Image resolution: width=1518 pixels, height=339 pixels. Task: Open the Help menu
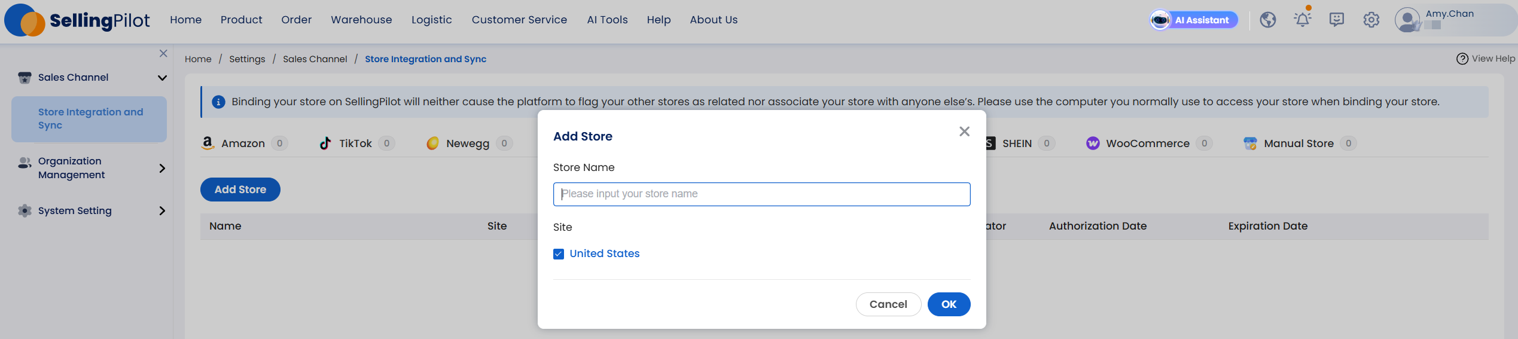click(x=659, y=20)
